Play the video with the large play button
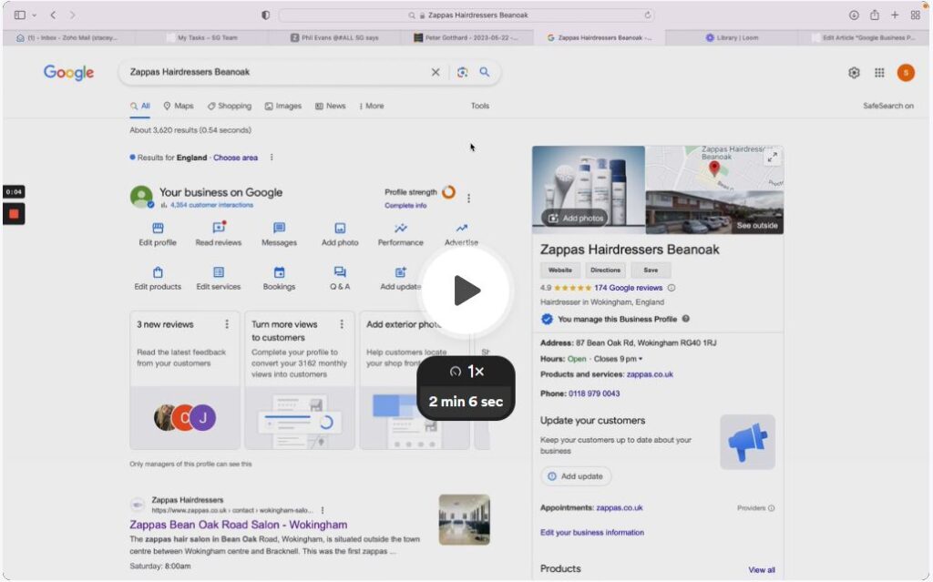 click(x=466, y=291)
